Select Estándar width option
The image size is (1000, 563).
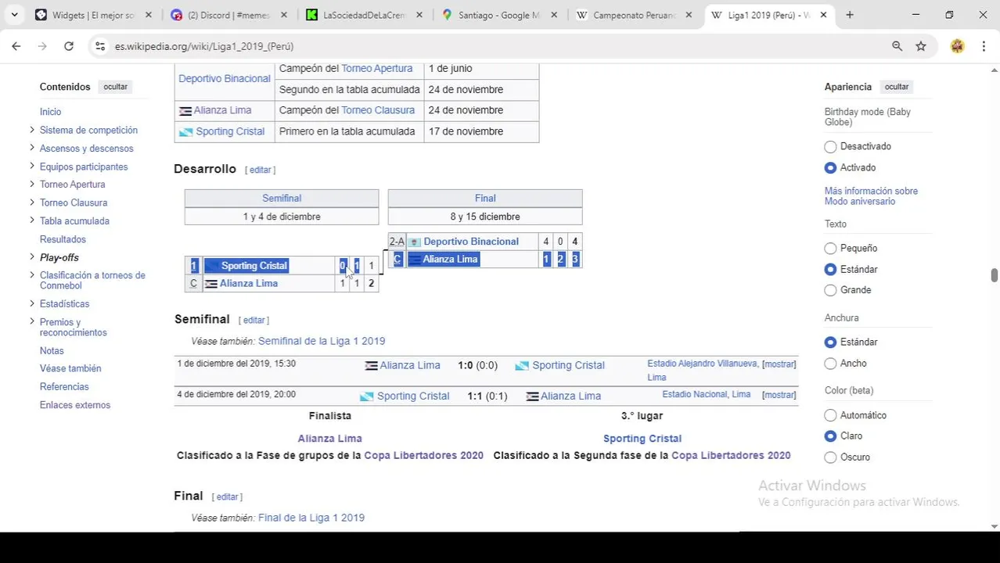point(830,342)
